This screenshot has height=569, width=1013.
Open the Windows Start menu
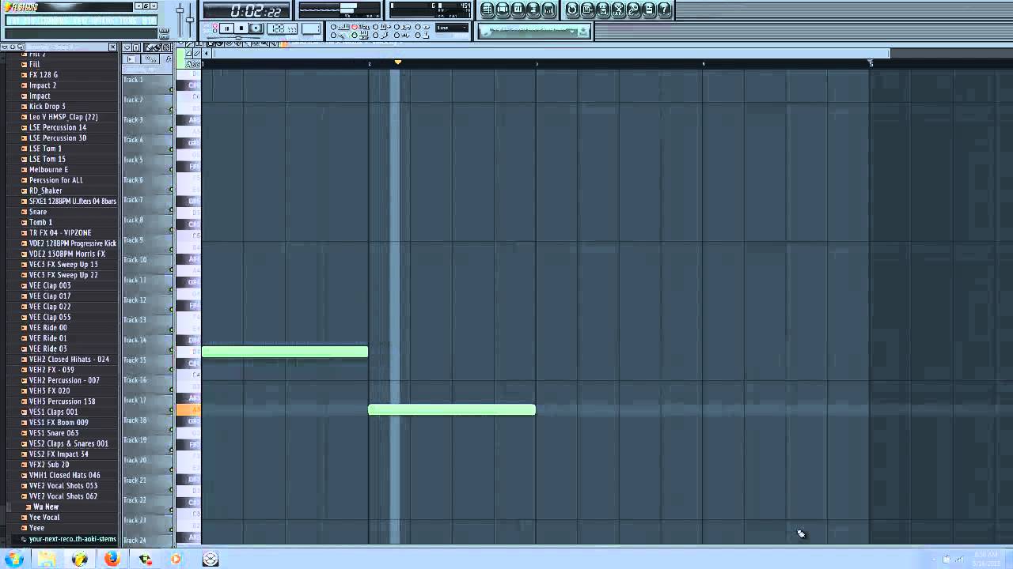point(15,559)
